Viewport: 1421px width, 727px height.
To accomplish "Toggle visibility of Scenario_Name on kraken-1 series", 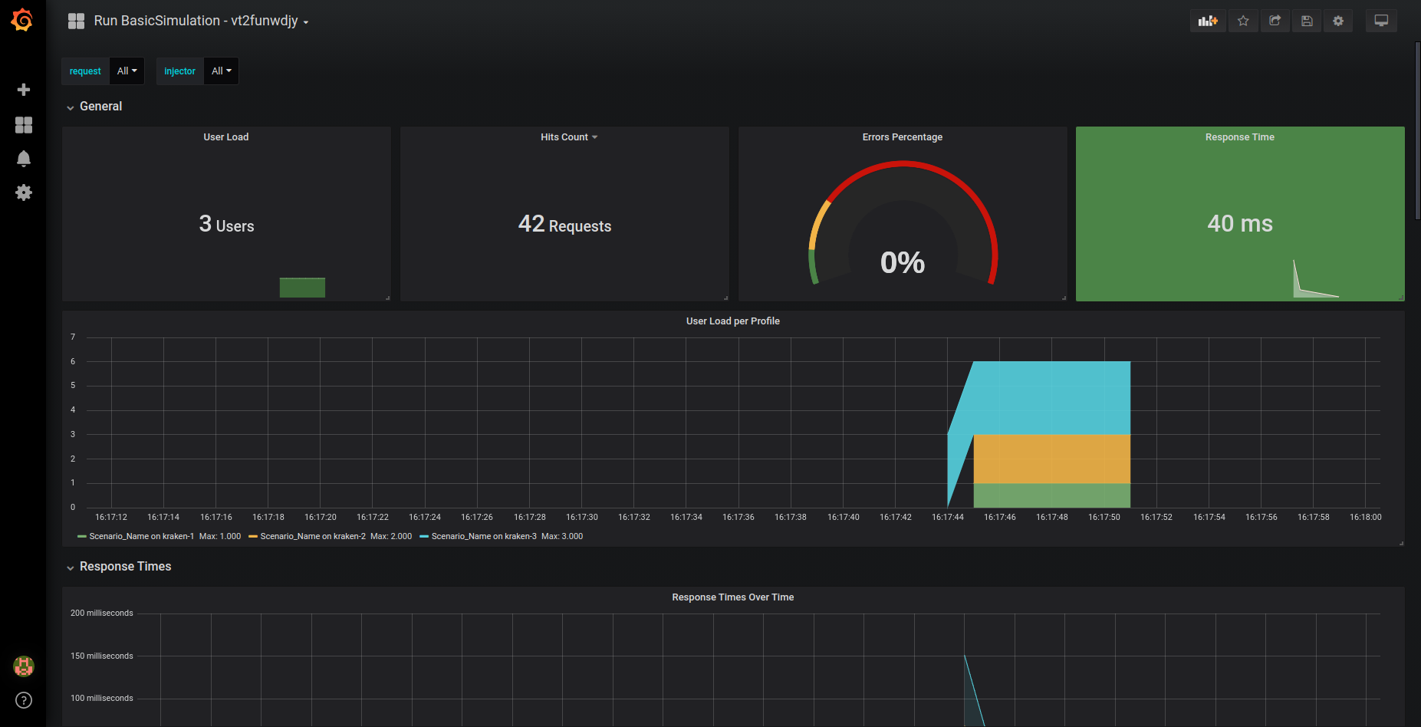I will [140, 536].
